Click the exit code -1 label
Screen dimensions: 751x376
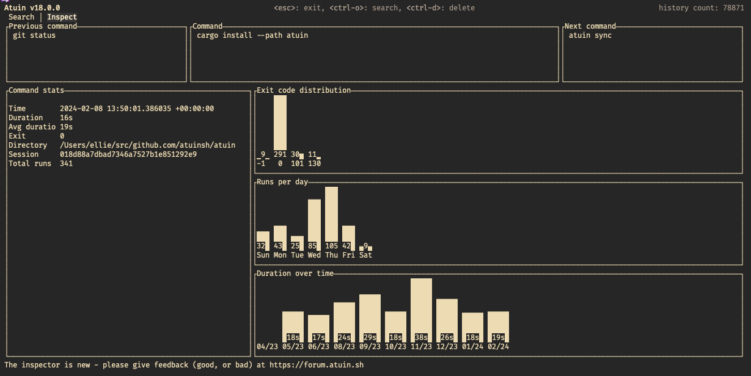click(262, 164)
